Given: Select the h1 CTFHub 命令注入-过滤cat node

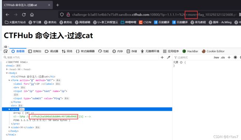Looking at the screenshot, I should click(x=33, y=76).
